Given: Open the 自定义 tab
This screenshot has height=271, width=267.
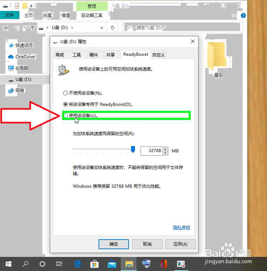Looking at the screenshot, I should point(159,55).
